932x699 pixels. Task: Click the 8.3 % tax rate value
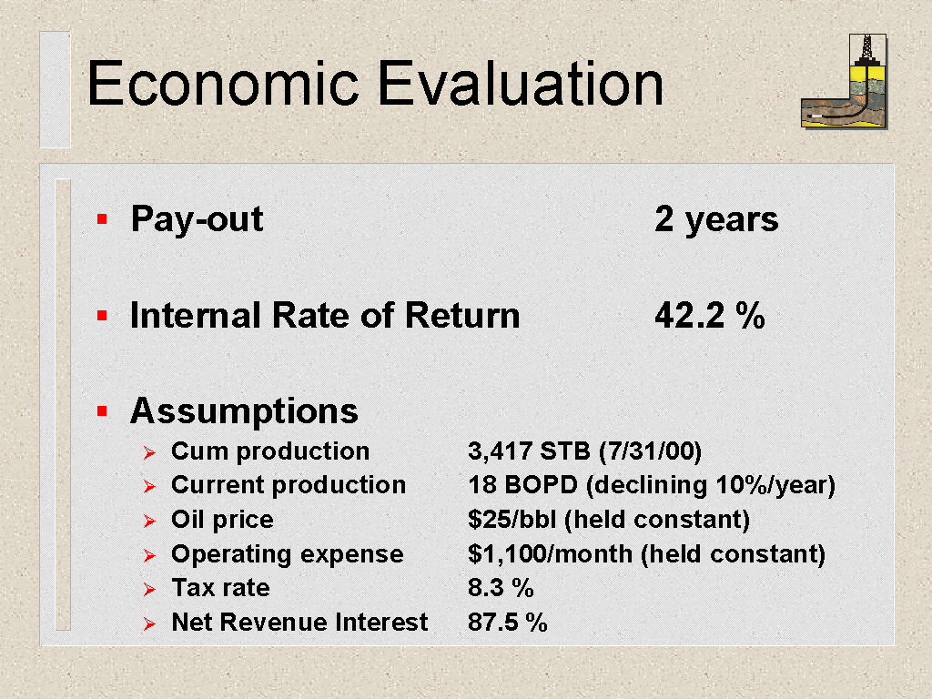[501, 588]
